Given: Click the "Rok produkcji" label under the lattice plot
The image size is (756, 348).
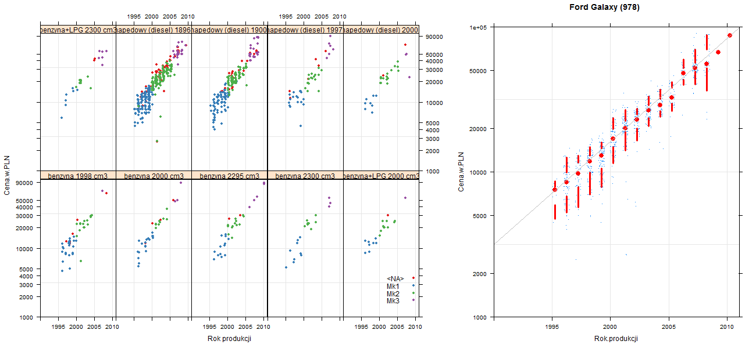Looking at the screenshot, I should point(229,339).
